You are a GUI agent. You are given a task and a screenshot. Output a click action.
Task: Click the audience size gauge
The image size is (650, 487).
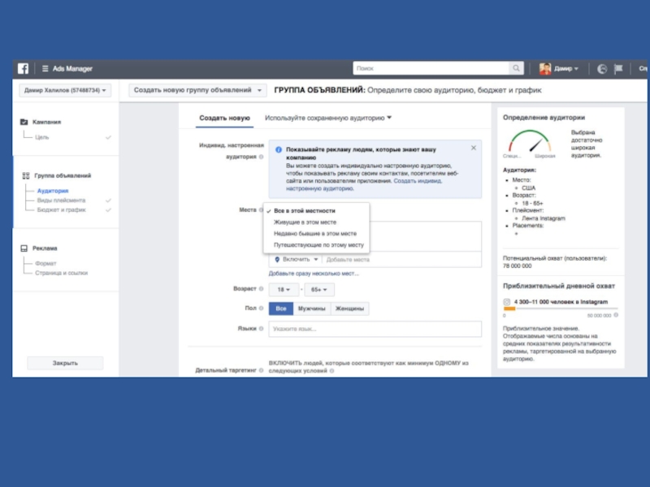[x=531, y=140]
